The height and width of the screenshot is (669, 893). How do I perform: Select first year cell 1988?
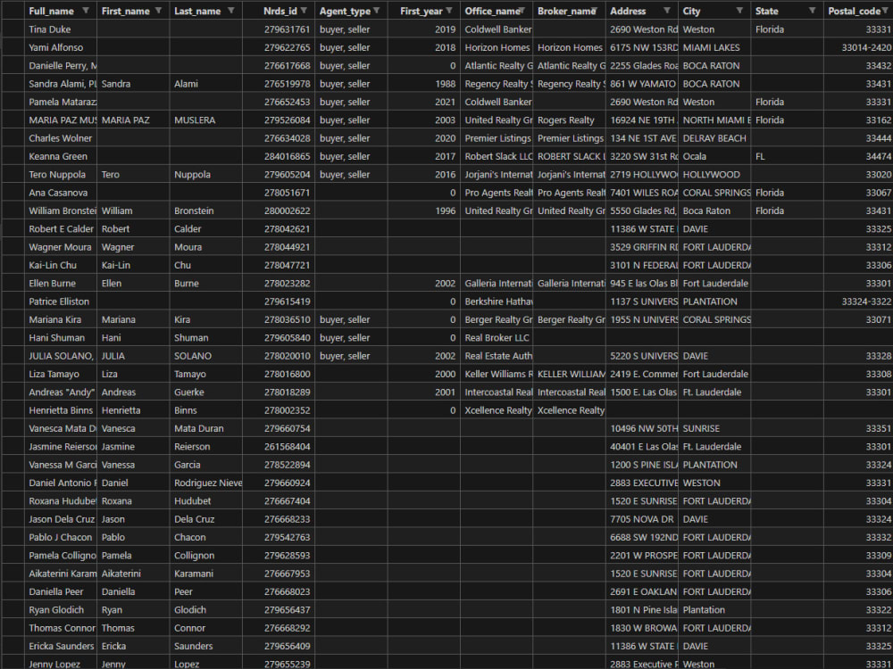pyautogui.click(x=423, y=84)
